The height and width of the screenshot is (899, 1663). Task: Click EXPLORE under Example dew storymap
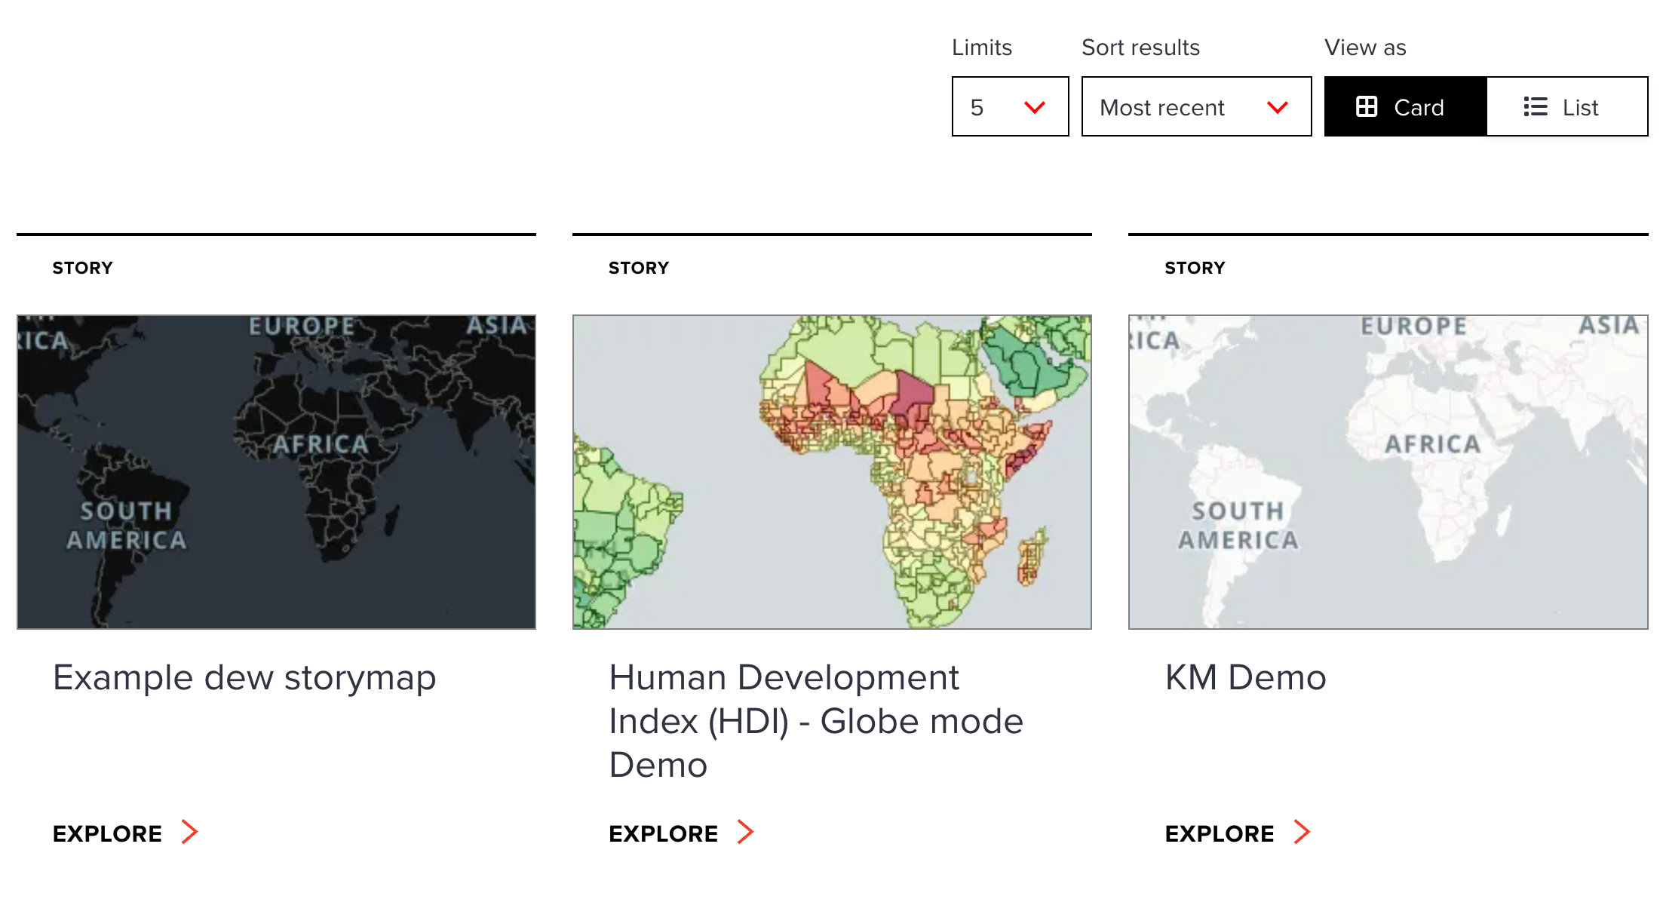106,833
